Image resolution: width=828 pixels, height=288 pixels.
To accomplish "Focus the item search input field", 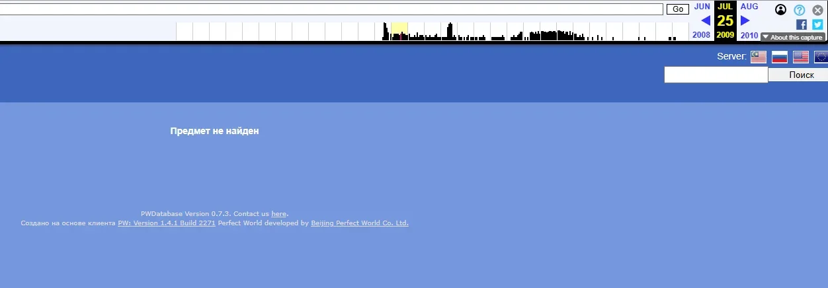I will [x=716, y=75].
